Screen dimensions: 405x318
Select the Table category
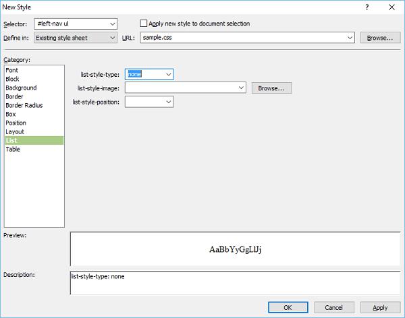click(13, 149)
